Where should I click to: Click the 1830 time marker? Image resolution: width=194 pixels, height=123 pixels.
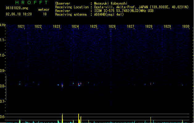pyautogui.click(x=186, y=26)
